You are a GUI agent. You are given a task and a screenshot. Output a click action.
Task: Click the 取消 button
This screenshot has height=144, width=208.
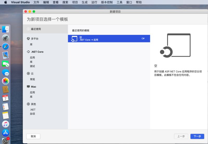click(x=33, y=136)
